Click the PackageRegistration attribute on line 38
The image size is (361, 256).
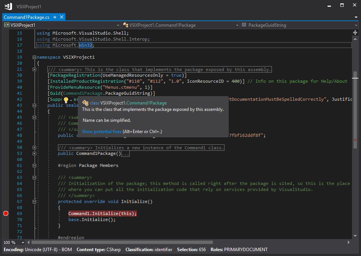pyautogui.click(x=75, y=75)
